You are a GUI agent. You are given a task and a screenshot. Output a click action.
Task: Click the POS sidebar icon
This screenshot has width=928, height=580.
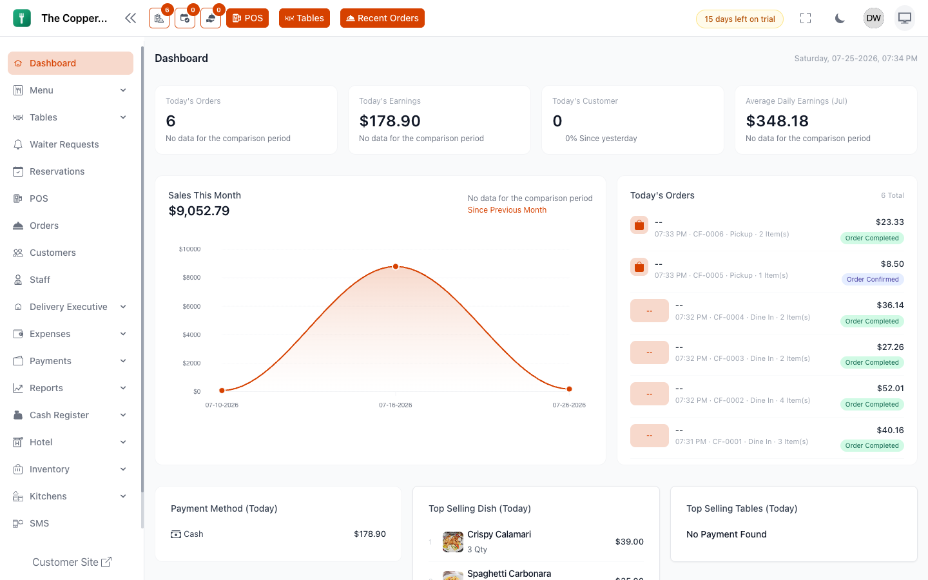coord(18,198)
